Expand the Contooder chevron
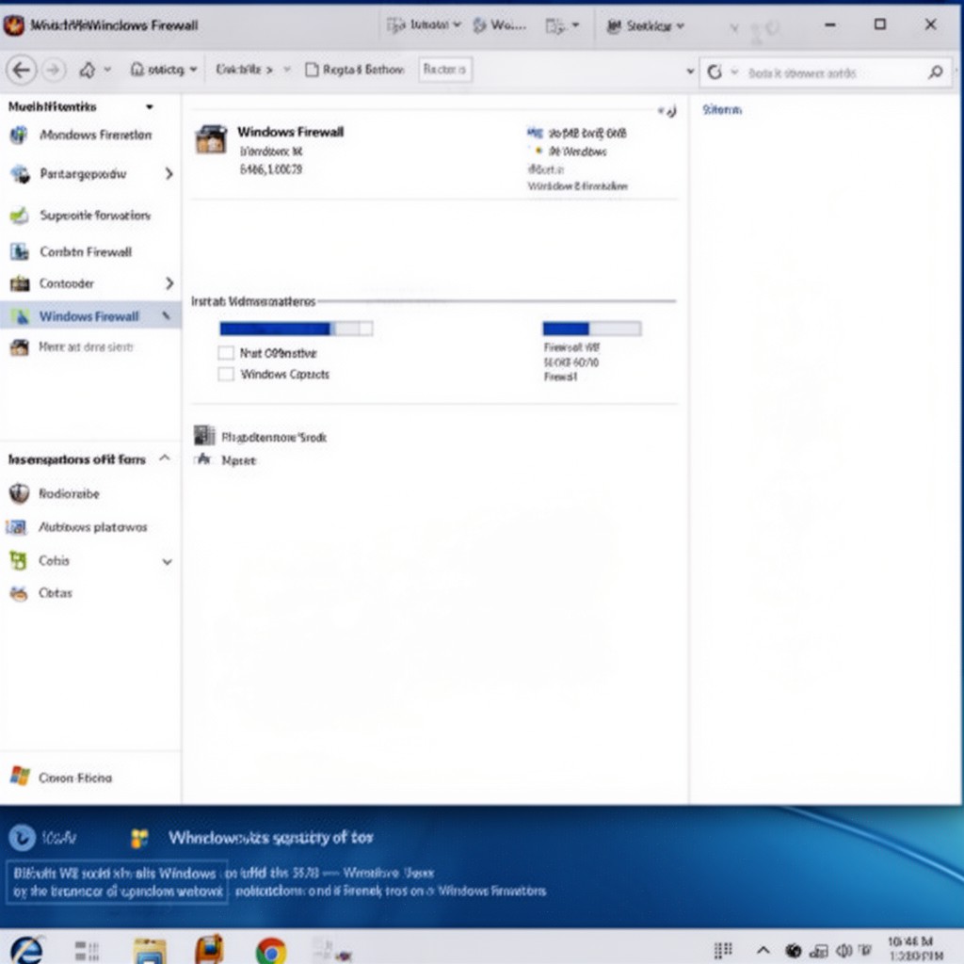The image size is (964, 964). pyautogui.click(x=169, y=283)
